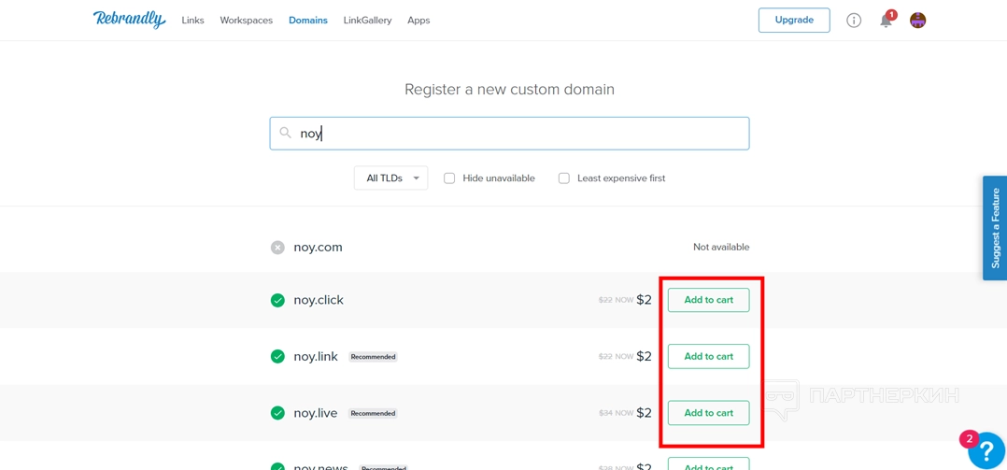Open the help question mark widget

tap(986, 450)
